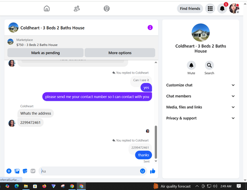The width and height of the screenshot is (247, 190).
Task: Open notifications bell with red badge
Action: 222,8
